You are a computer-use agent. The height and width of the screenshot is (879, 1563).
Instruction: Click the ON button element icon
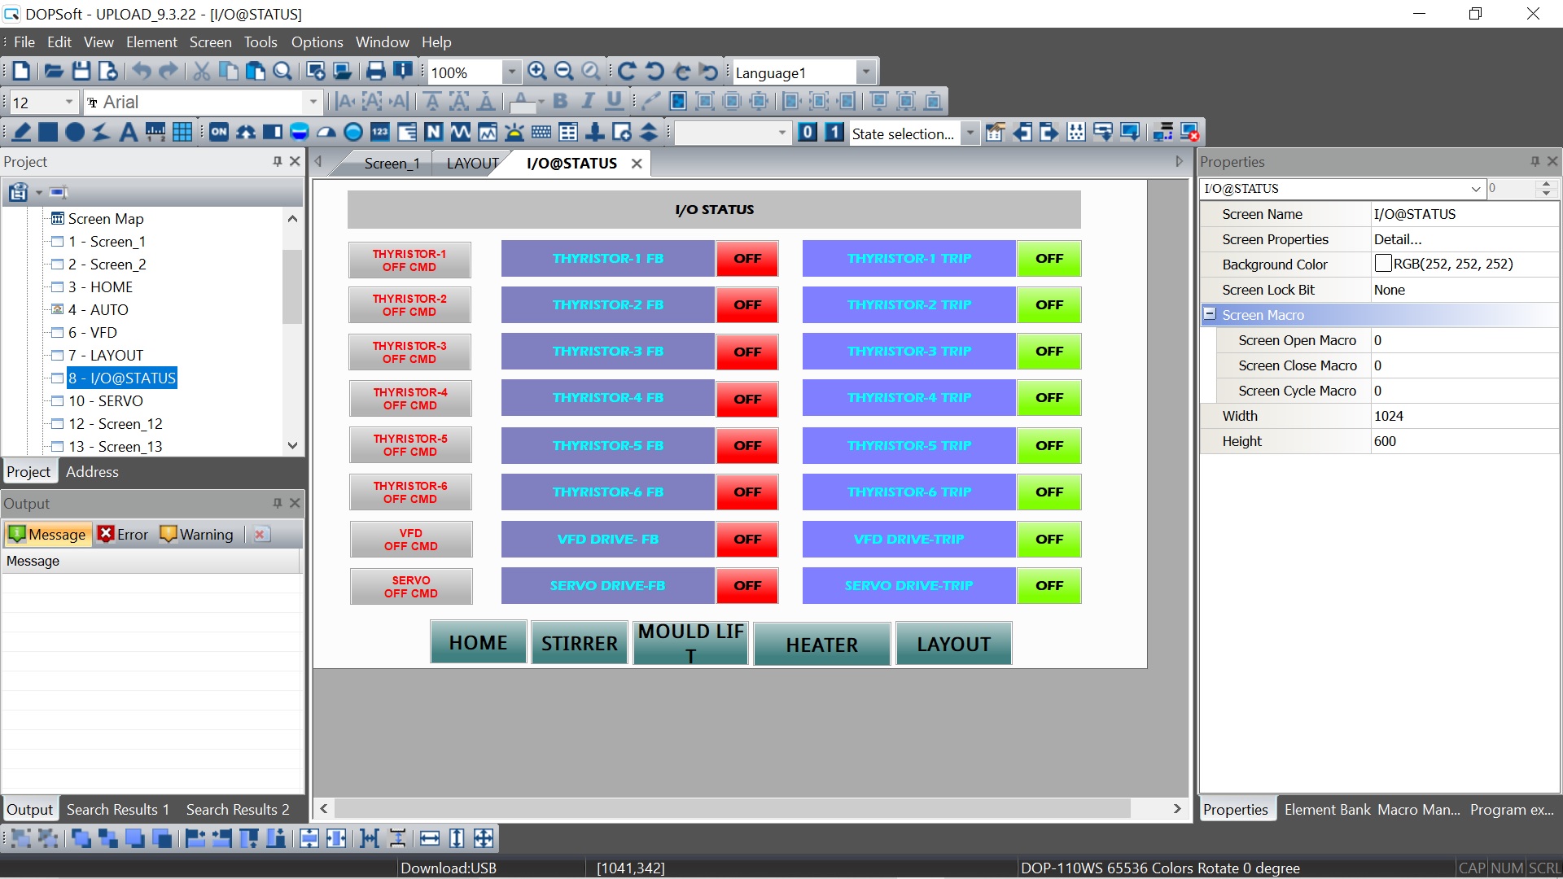tap(219, 132)
